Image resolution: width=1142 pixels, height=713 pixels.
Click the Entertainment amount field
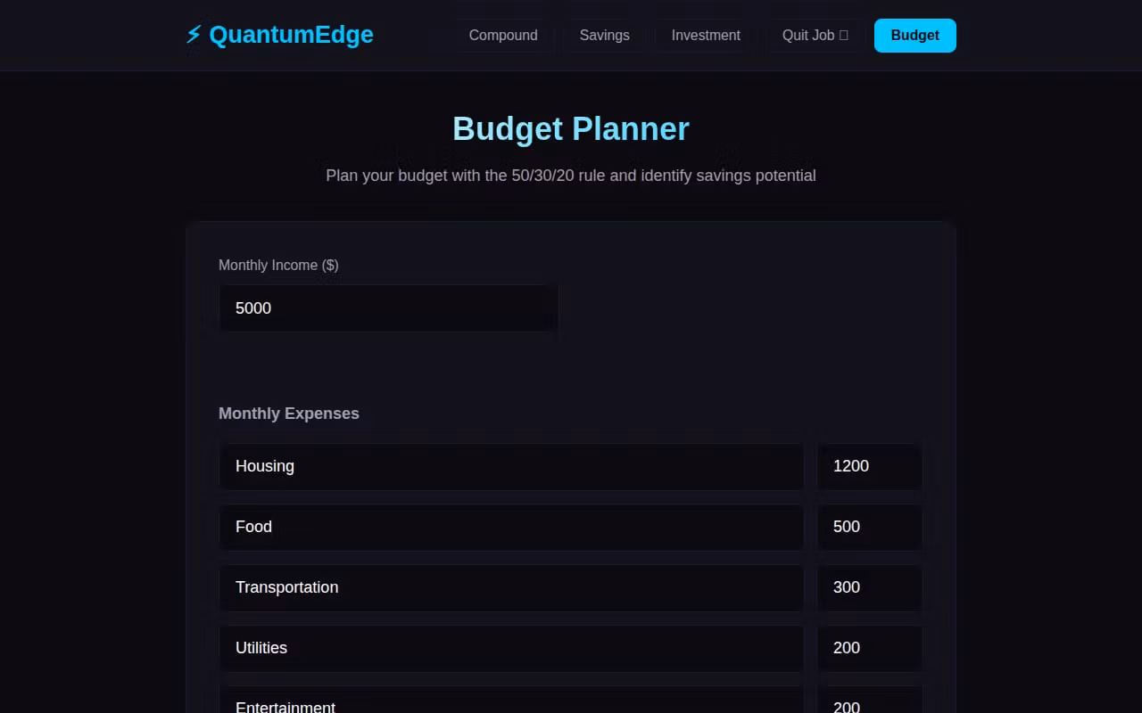(869, 702)
